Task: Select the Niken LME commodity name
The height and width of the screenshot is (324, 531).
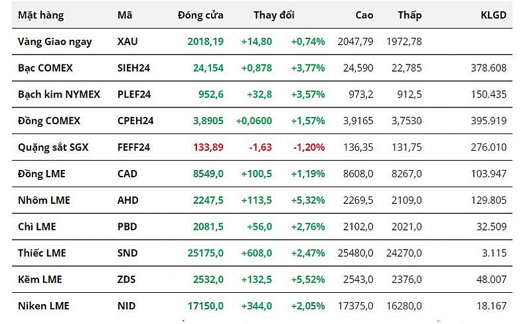Action: point(44,306)
